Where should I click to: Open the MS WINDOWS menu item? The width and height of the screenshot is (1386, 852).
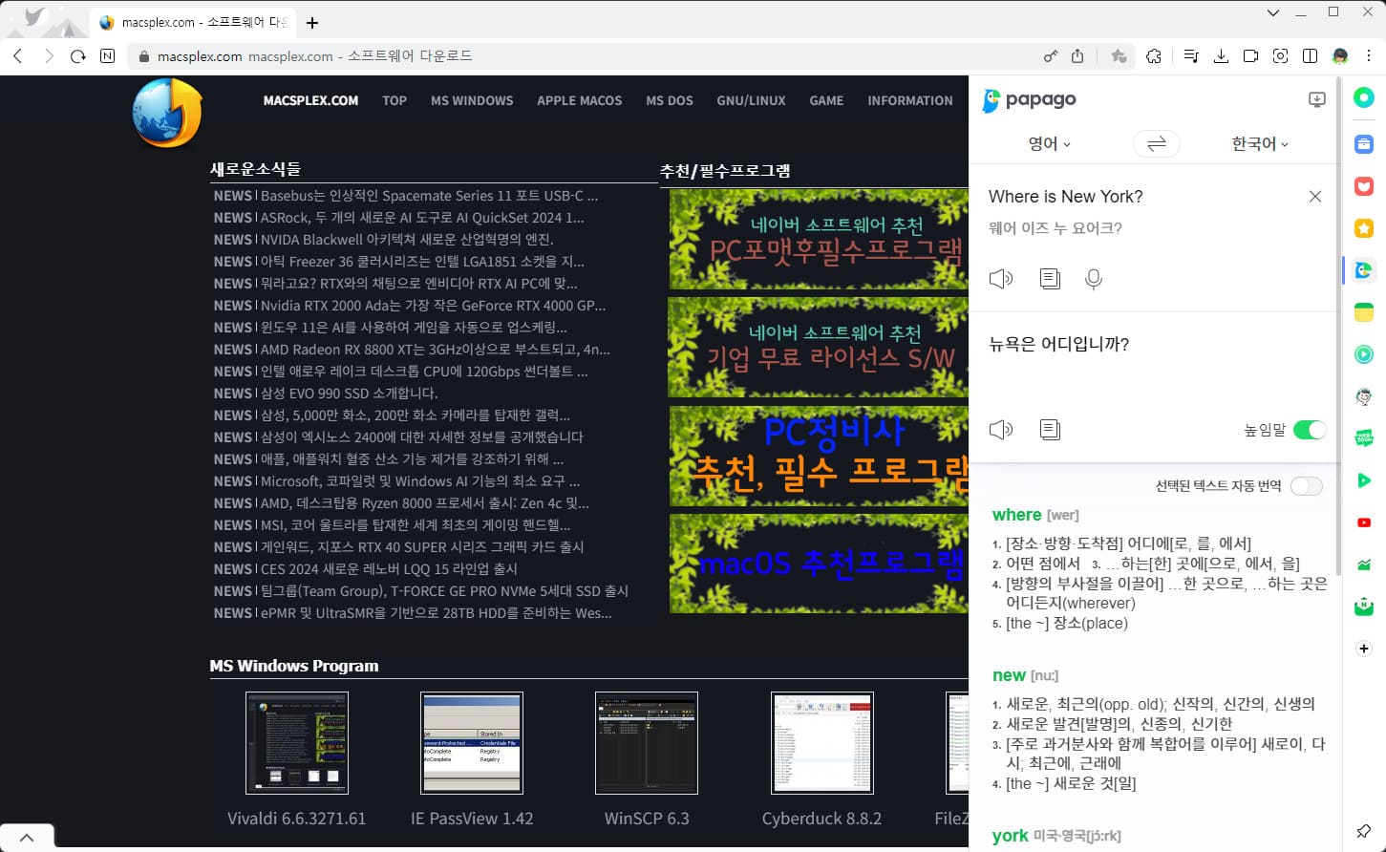(x=472, y=100)
